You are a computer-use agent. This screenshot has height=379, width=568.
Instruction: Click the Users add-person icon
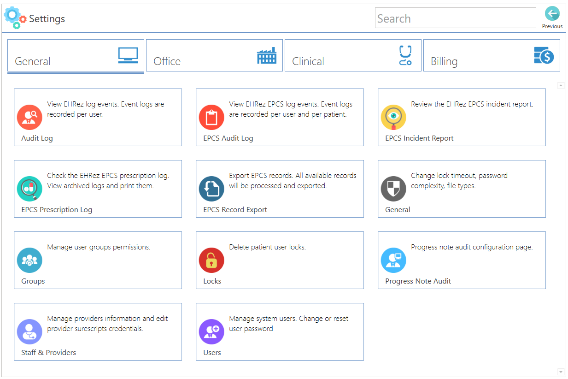211,332
